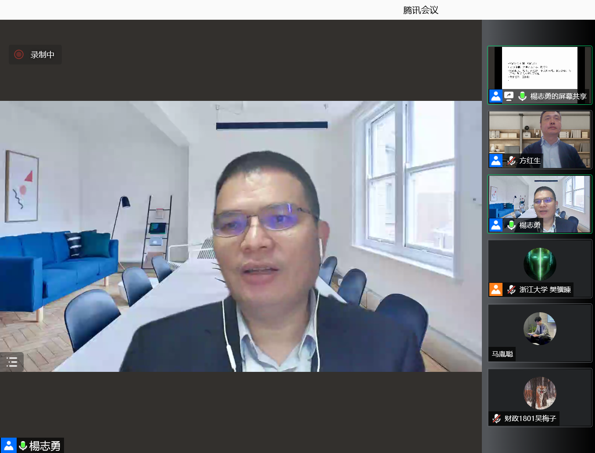
Task: Click blue user icon in bottom-left speaker label
Action: pyautogui.click(x=9, y=446)
